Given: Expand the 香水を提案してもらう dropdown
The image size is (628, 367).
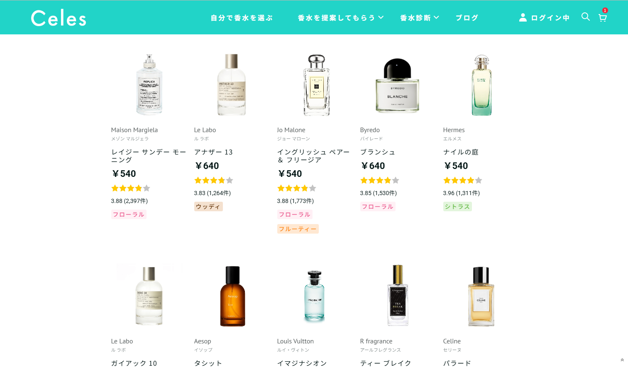Looking at the screenshot, I should 341,18.
